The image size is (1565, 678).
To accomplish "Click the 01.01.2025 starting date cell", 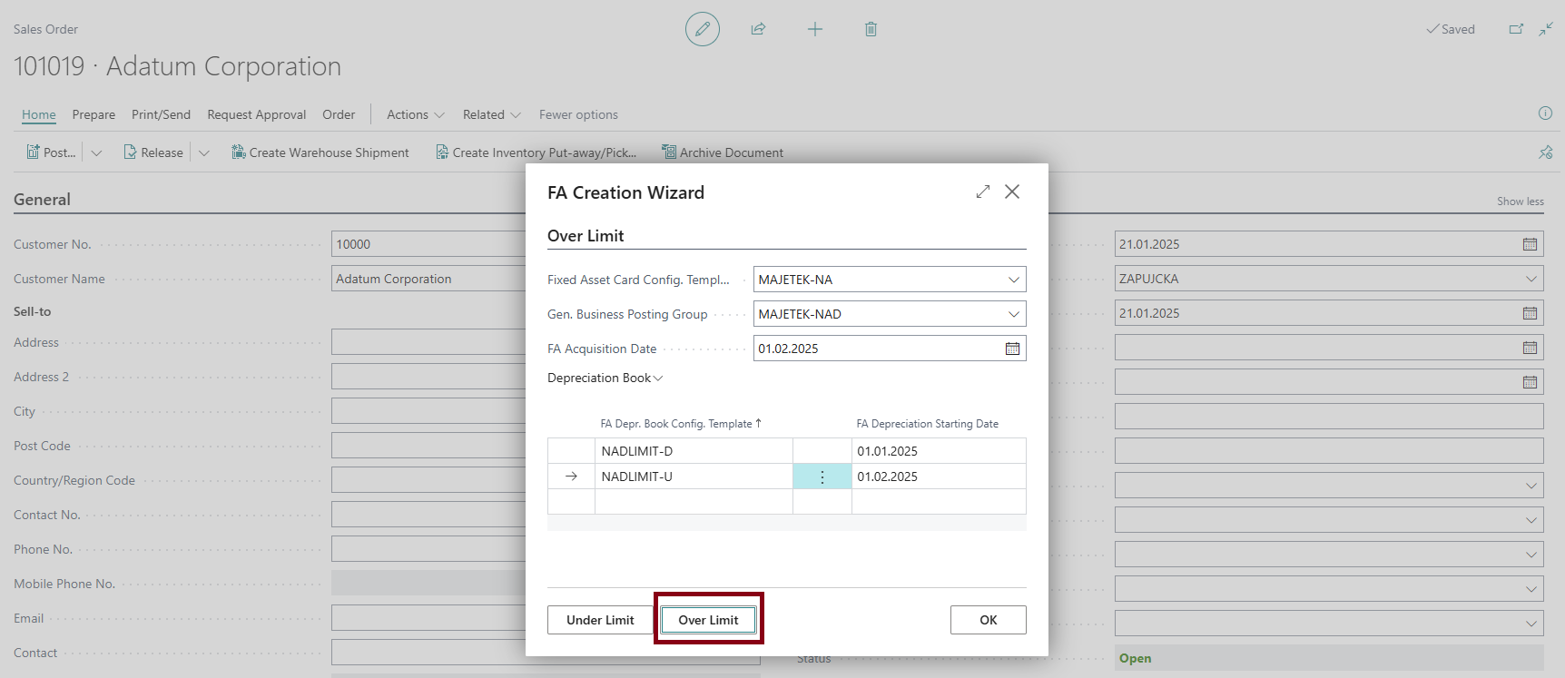I will pyautogui.click(x=939, y=451).
